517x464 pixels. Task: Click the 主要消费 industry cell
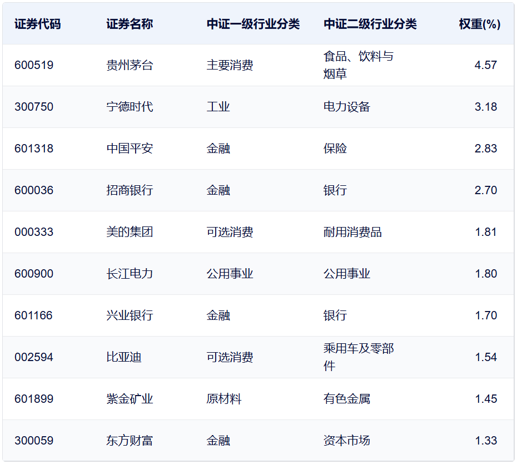click(x=230, y=65)
